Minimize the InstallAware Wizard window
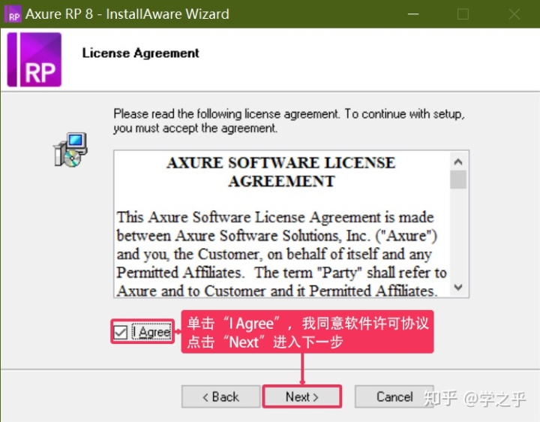540x422 pixels. (x=413, y=14)
